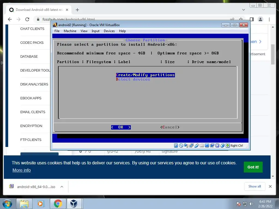Click the audio indicator in VirtualBox status bar
Image resolution: width=279 pixels, height=209 pixels.
coord(186,146)
